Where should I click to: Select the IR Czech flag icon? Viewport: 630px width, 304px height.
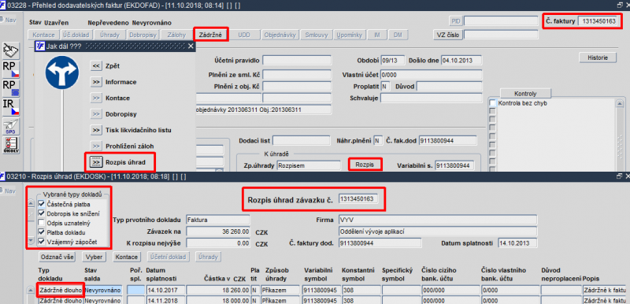[x=10, y=108]
